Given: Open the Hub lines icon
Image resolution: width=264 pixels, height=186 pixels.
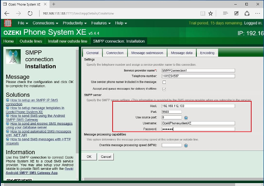Looking at the screenshot, I should [x=225, y=13].
